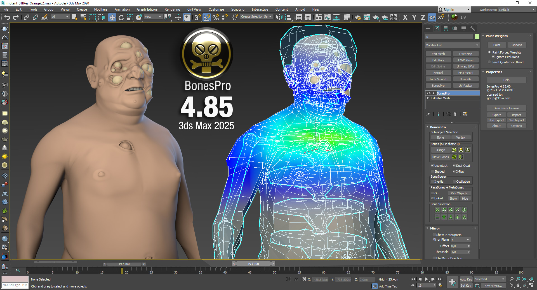The height and width of the screenshot is (290, 537).
Task: Toggle the Linked checkbox
Action: [x=432, y=198]
